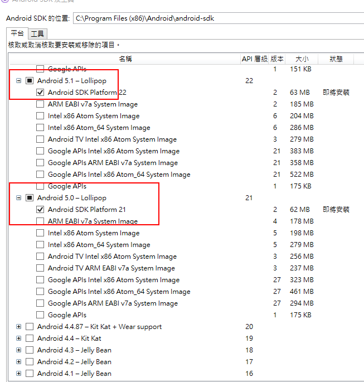The image size is (364, 382).
Task: Select the Android 5.0 – Lollipop label
Action: coord(72,198)
